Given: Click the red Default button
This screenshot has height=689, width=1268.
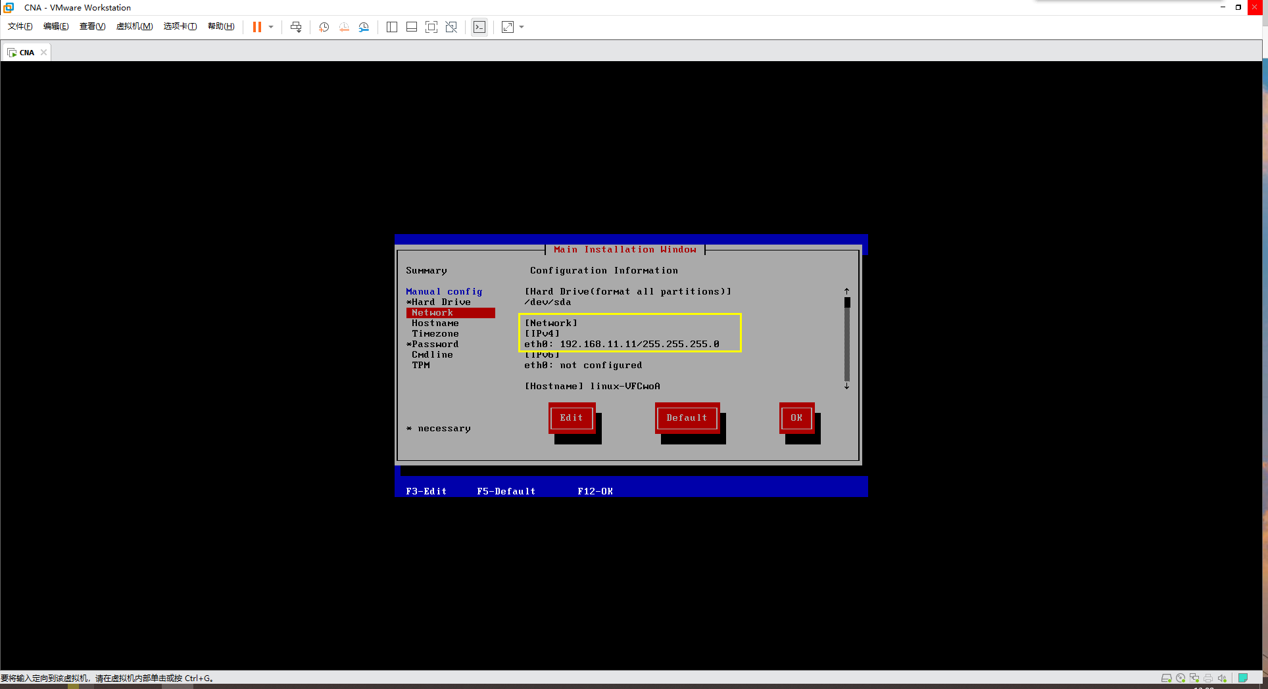Looking at the screenshot, I should 687,418.
